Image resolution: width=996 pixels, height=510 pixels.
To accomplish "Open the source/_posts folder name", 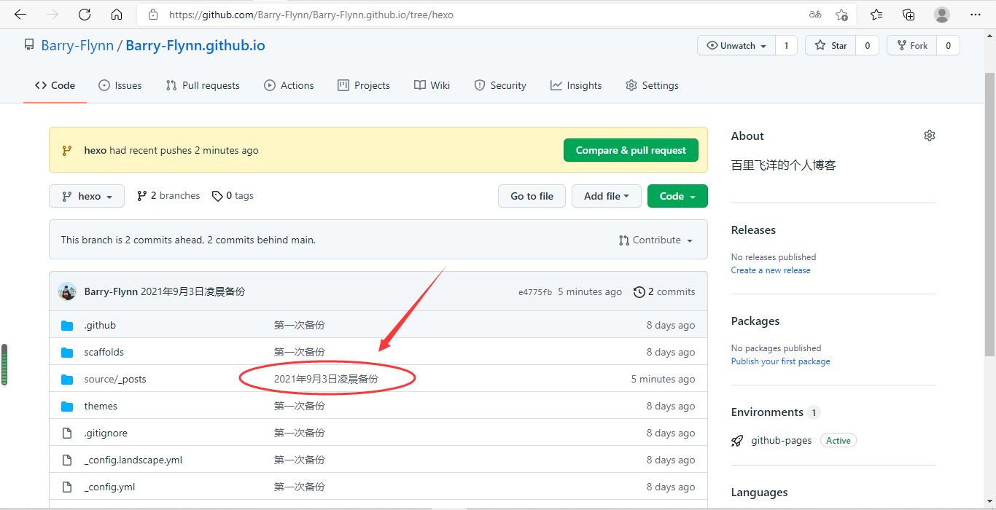I will pos(115,380).
